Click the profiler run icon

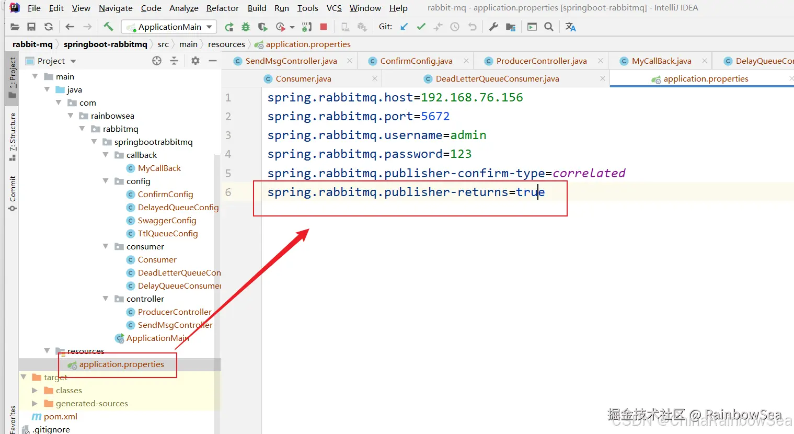[281, 27]
